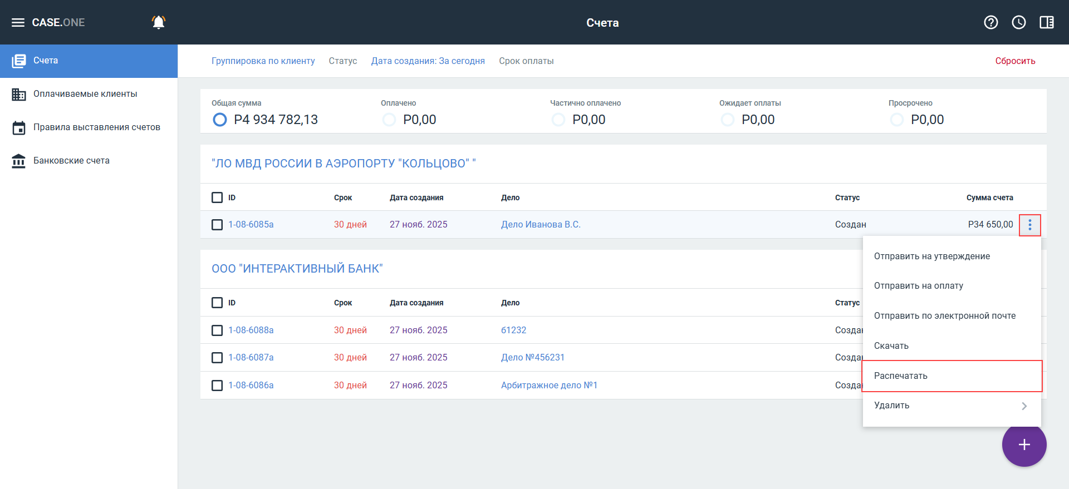Toggle the side panel layout icon
The height and width of the screenshot is (489, 1069).
1046,22
